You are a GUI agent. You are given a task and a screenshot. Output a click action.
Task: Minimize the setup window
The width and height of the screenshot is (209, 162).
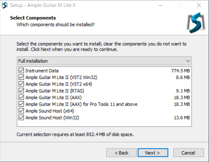[x=161, y=6]
